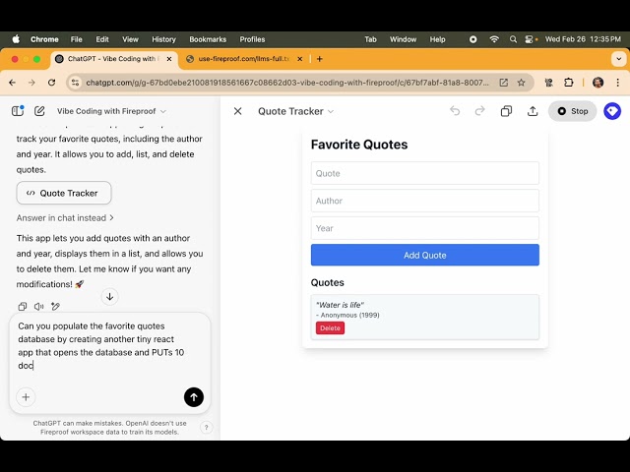The width and height of the screenshot is (630, 472).
Task: Switch to the ChatGPT Vibe Coding tab
Action: pyautogui.click(x=114, y=59)
